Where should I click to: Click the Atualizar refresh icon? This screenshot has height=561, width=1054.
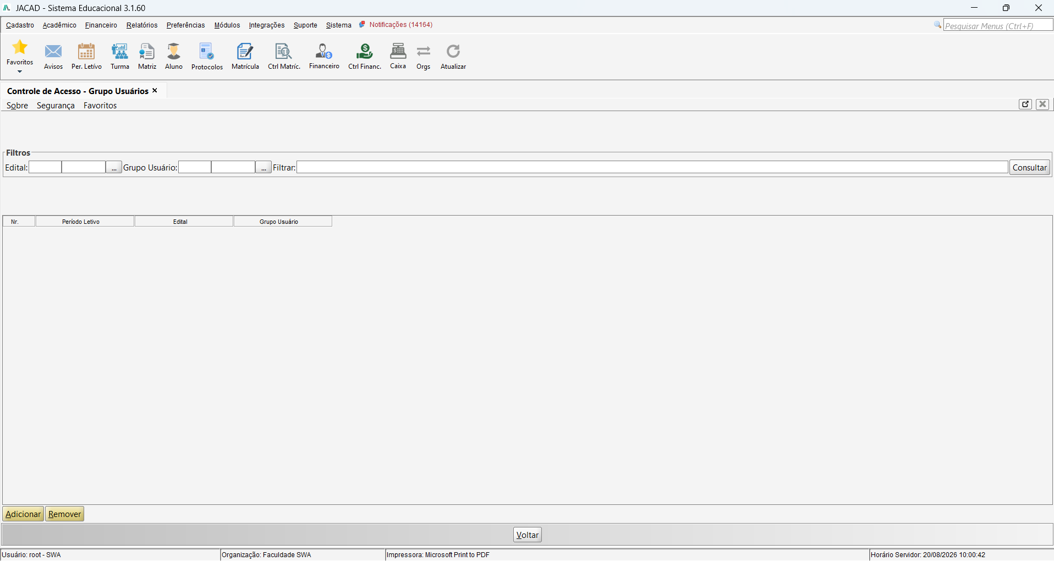pos(453,52)
